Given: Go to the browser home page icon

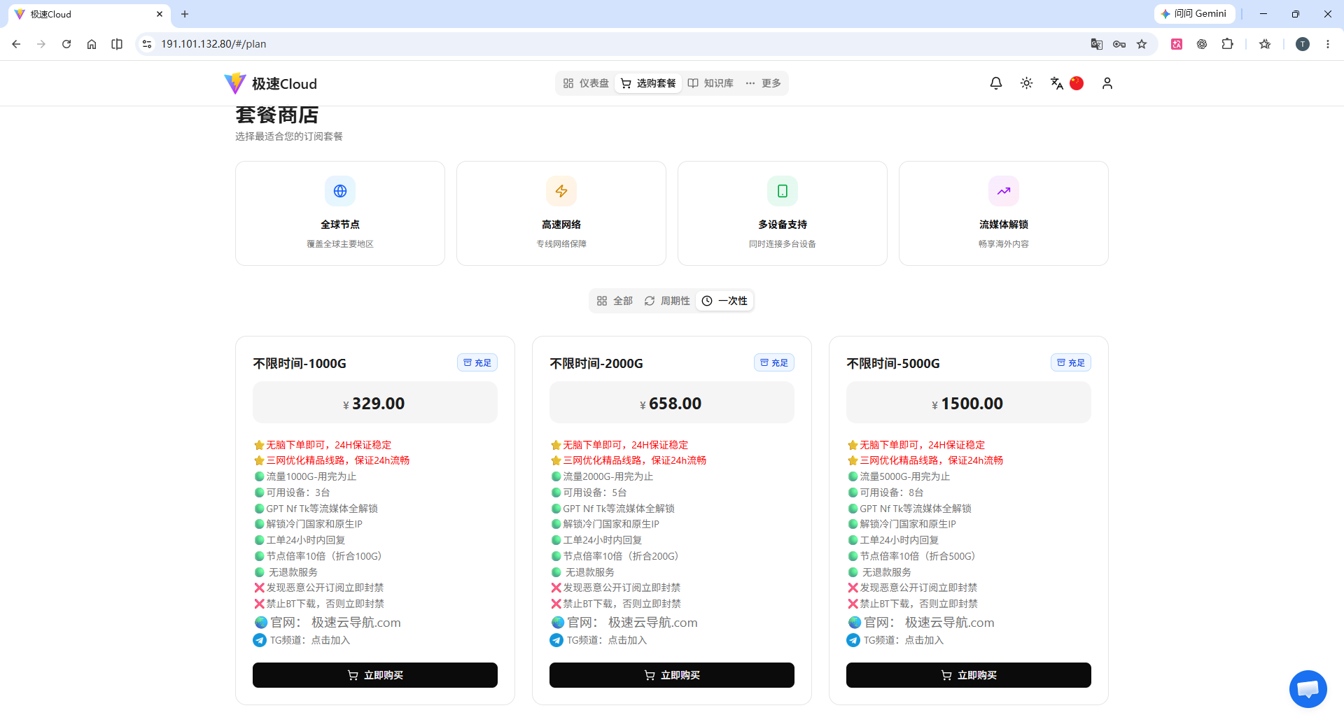Looking at the screenshot, I should [92, 44].
